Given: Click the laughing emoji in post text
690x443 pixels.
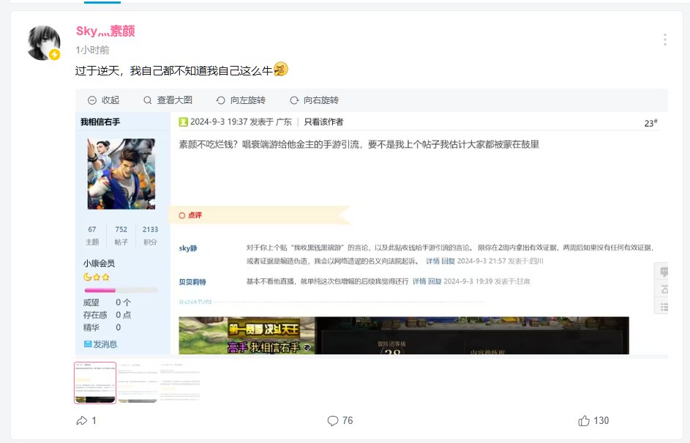Looking at the screenshot, I should pos(281,69).
